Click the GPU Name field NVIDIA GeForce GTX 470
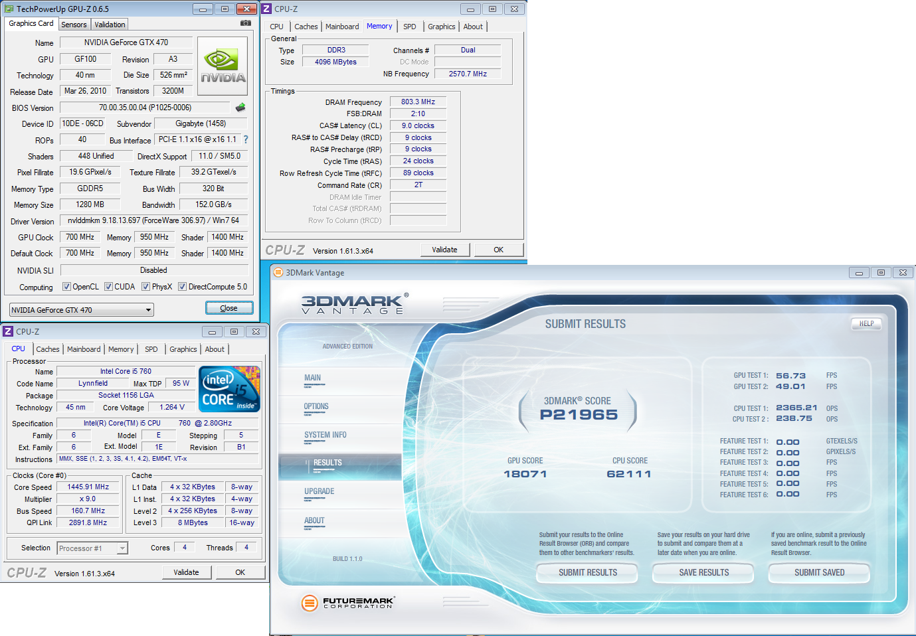The width and height of the screenshot is (916, 636). [126, 42]
